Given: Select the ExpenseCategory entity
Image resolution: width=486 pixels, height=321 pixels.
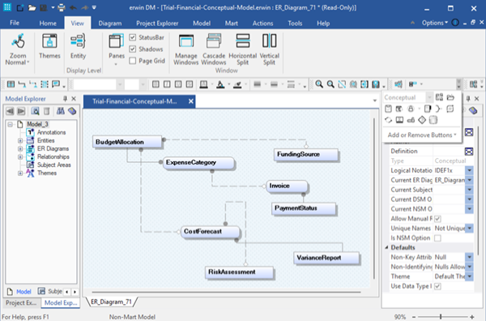Looking at the screenshot, I should coord(198,162).
